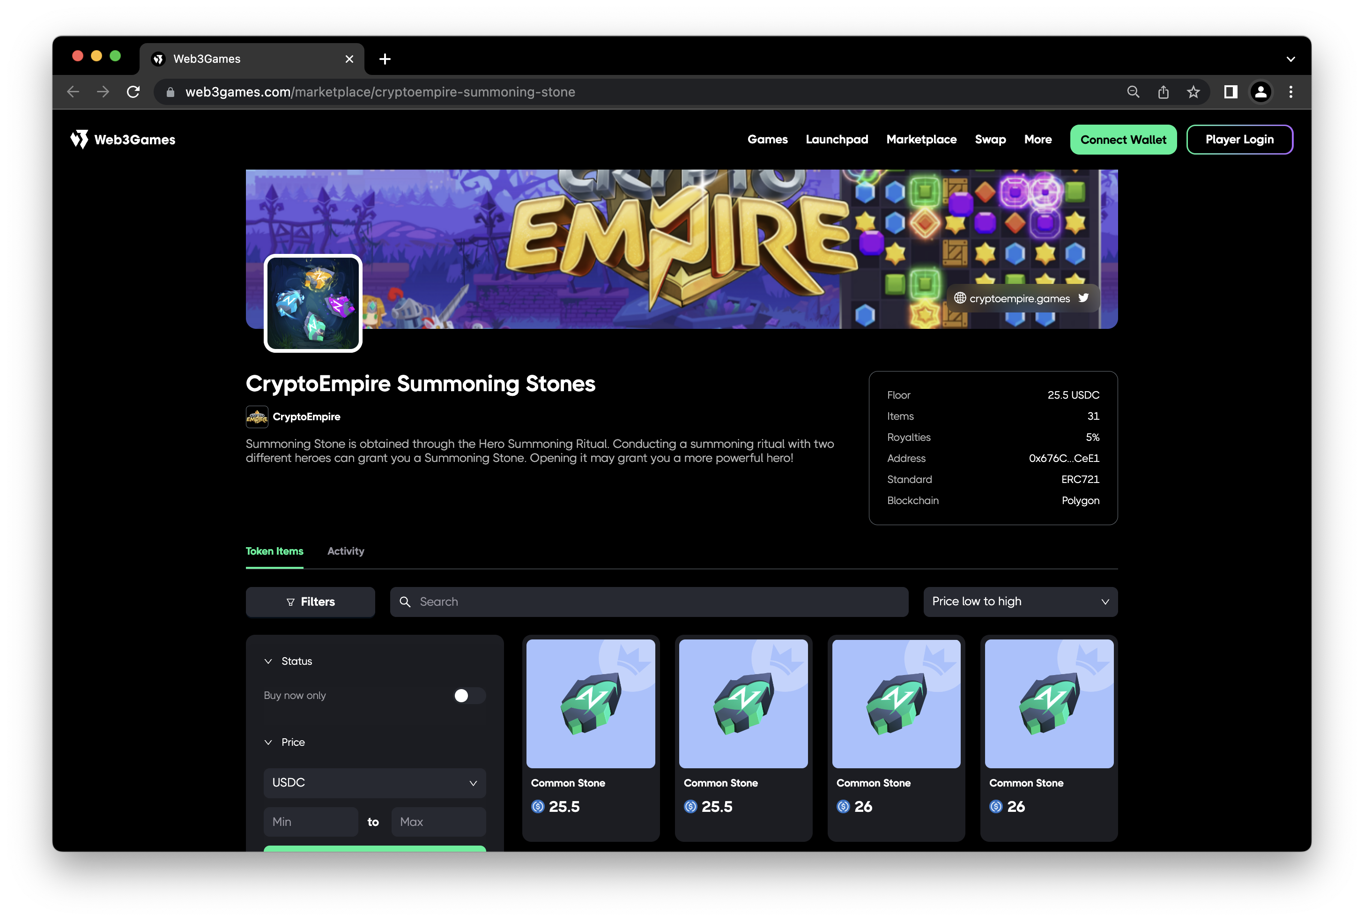Click the contract address 0x676C...CeE1
Viewport: 1364px width, 921px height.
click(1063, 458)
